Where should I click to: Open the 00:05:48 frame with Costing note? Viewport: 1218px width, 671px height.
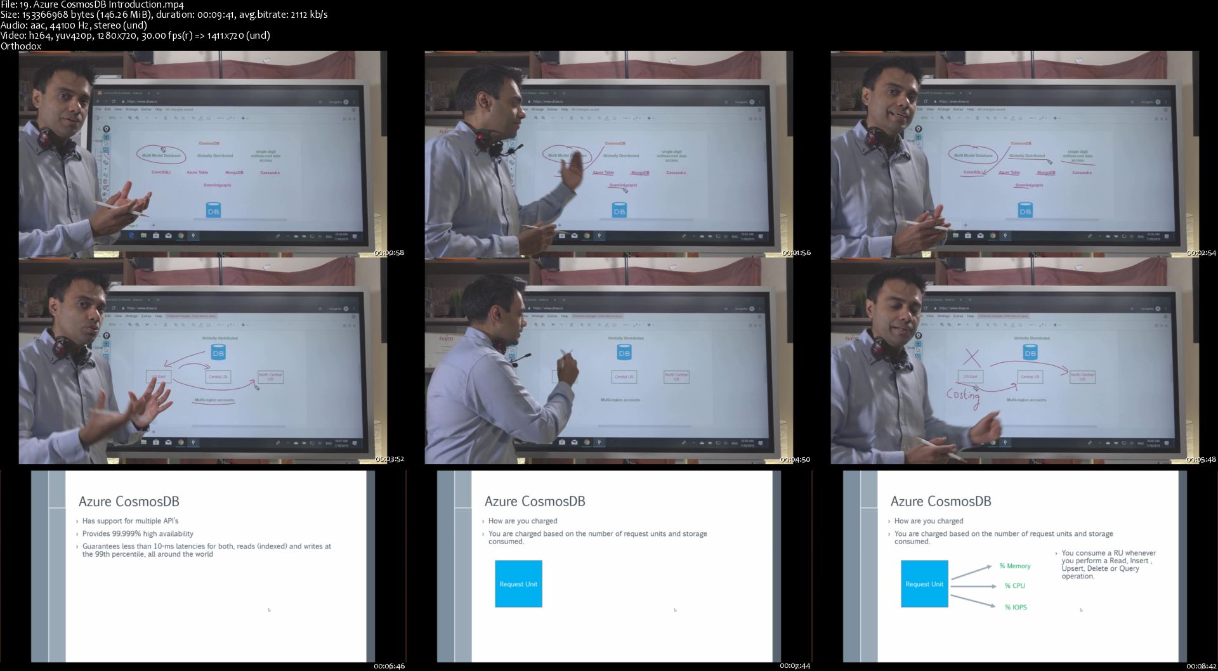pos(1015,361)
